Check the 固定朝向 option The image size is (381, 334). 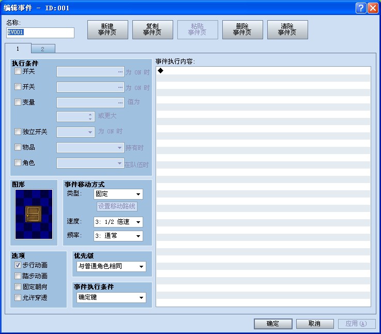point(18,286)
